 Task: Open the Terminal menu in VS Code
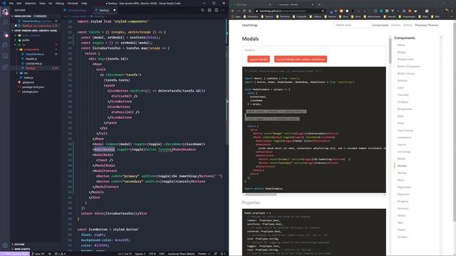pos(73,3)
